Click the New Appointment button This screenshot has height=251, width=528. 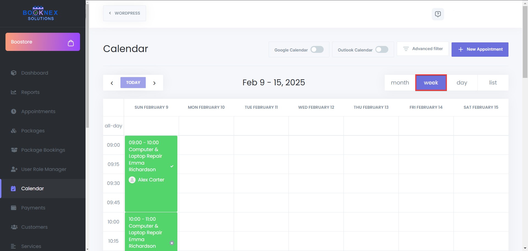[480, 49]
